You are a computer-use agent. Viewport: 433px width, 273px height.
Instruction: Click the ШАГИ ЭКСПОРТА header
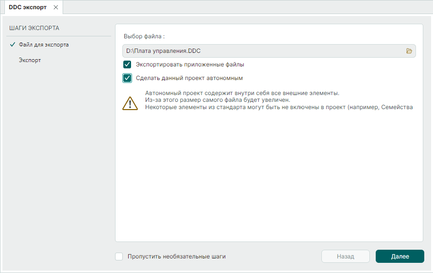[34, 28]
